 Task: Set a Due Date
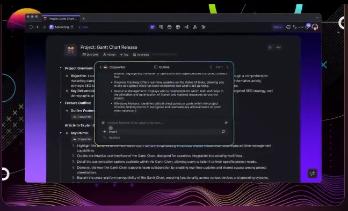click(90, 55)
